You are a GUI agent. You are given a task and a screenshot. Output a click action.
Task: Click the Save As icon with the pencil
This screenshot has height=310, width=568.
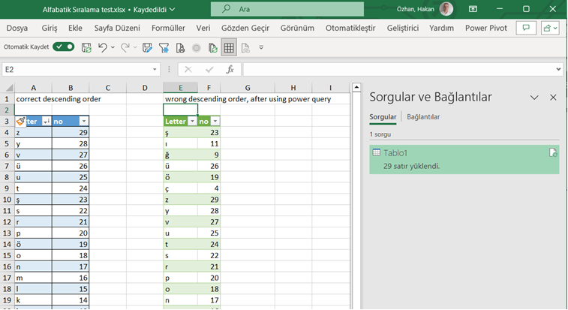(147, 47)
